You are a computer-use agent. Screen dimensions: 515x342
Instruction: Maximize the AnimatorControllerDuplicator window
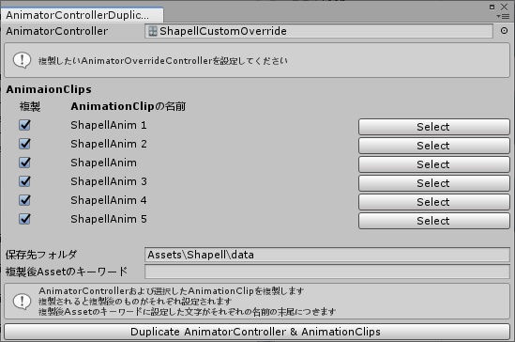pos(492,7)
